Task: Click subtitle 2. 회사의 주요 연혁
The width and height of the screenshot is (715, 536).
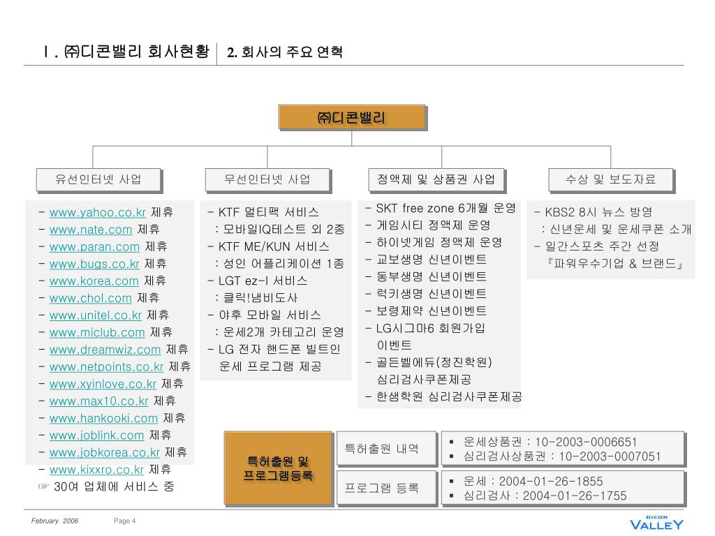Action: pyautogui.click(x=285, y=52)
